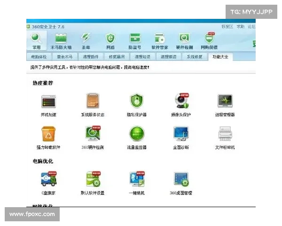Open the 流量监控器 green globe icon

pyautogui.click(x=137, y=134)
